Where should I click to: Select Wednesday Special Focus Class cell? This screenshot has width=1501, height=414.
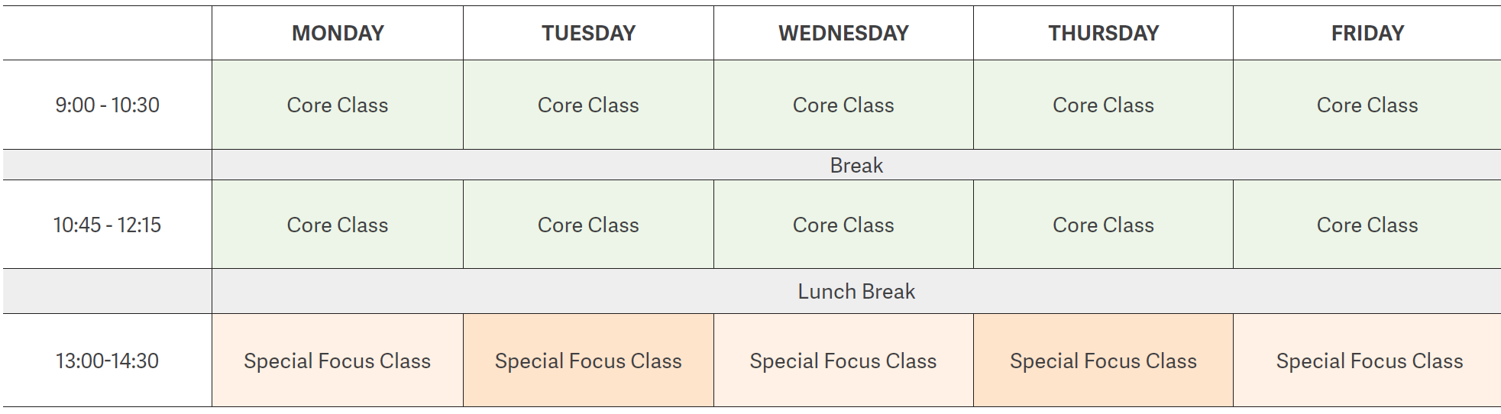coord(843,361)
